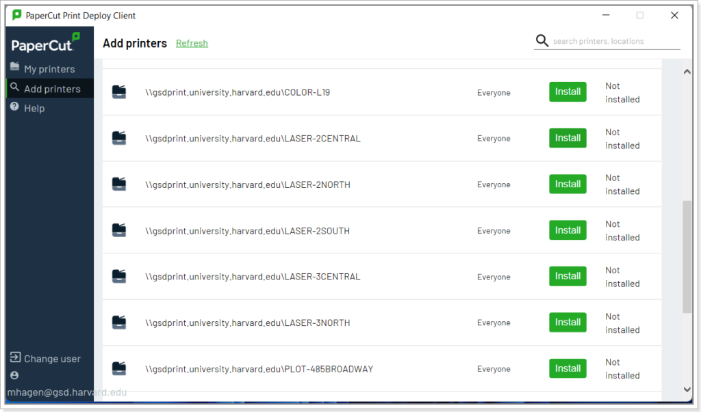The height and width of the screenshot is (412, 701).
Task: Click printer icon beside PLOT-485BROADWAY
Action: tap(119, 369)
